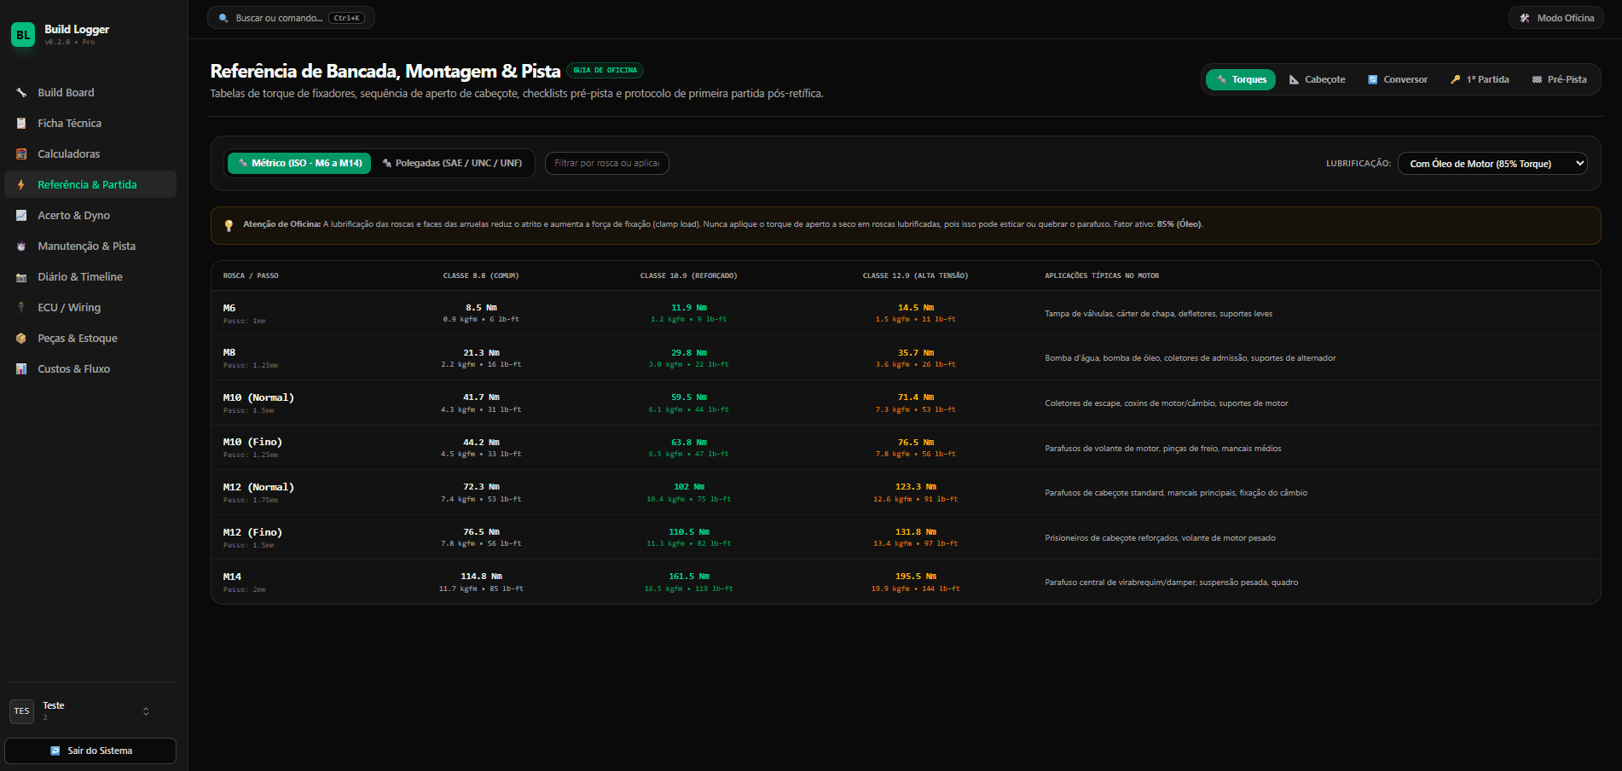Click the CLASSE 10.9 (REFORÇADO) column header
The width and height of the screenshot is (1622, 771).
688,275
